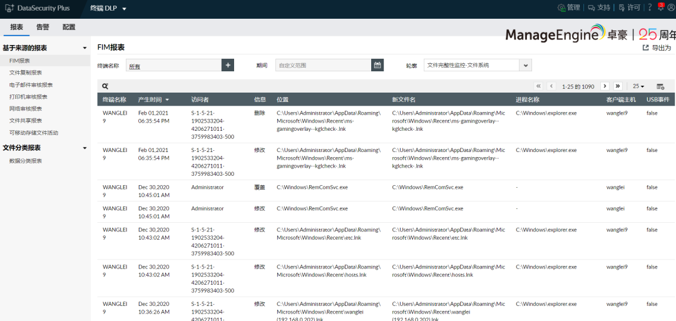Sort by 终端名称 column header
This screenshot has height=321, width=676.
pos(115,99)
